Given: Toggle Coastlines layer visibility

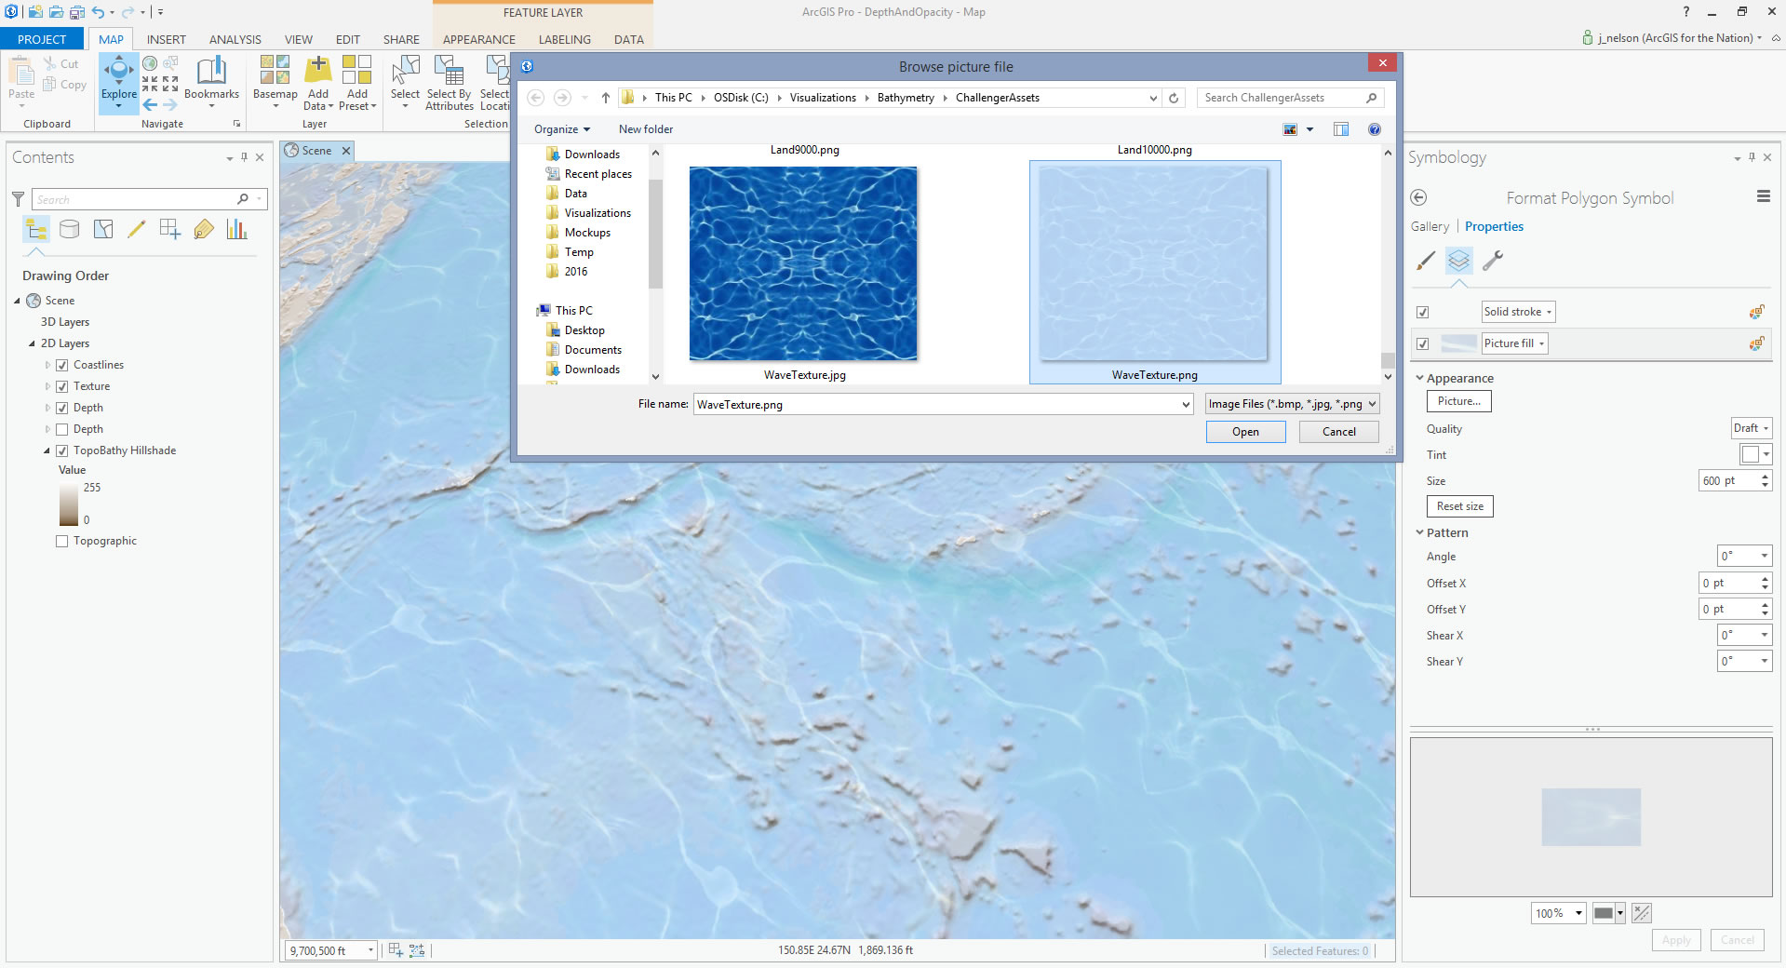Looking at the screenshot, I should click(x=62, y=365).
